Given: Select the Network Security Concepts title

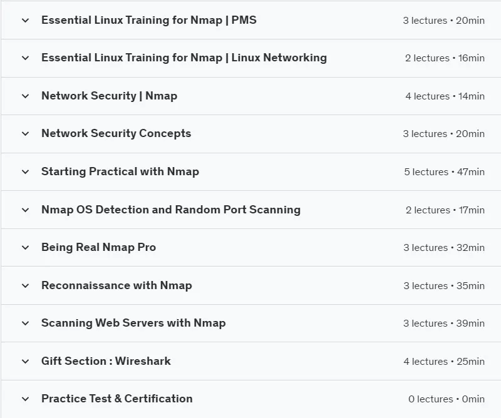Looking at the screenshot, I should (x=116, y=133).
